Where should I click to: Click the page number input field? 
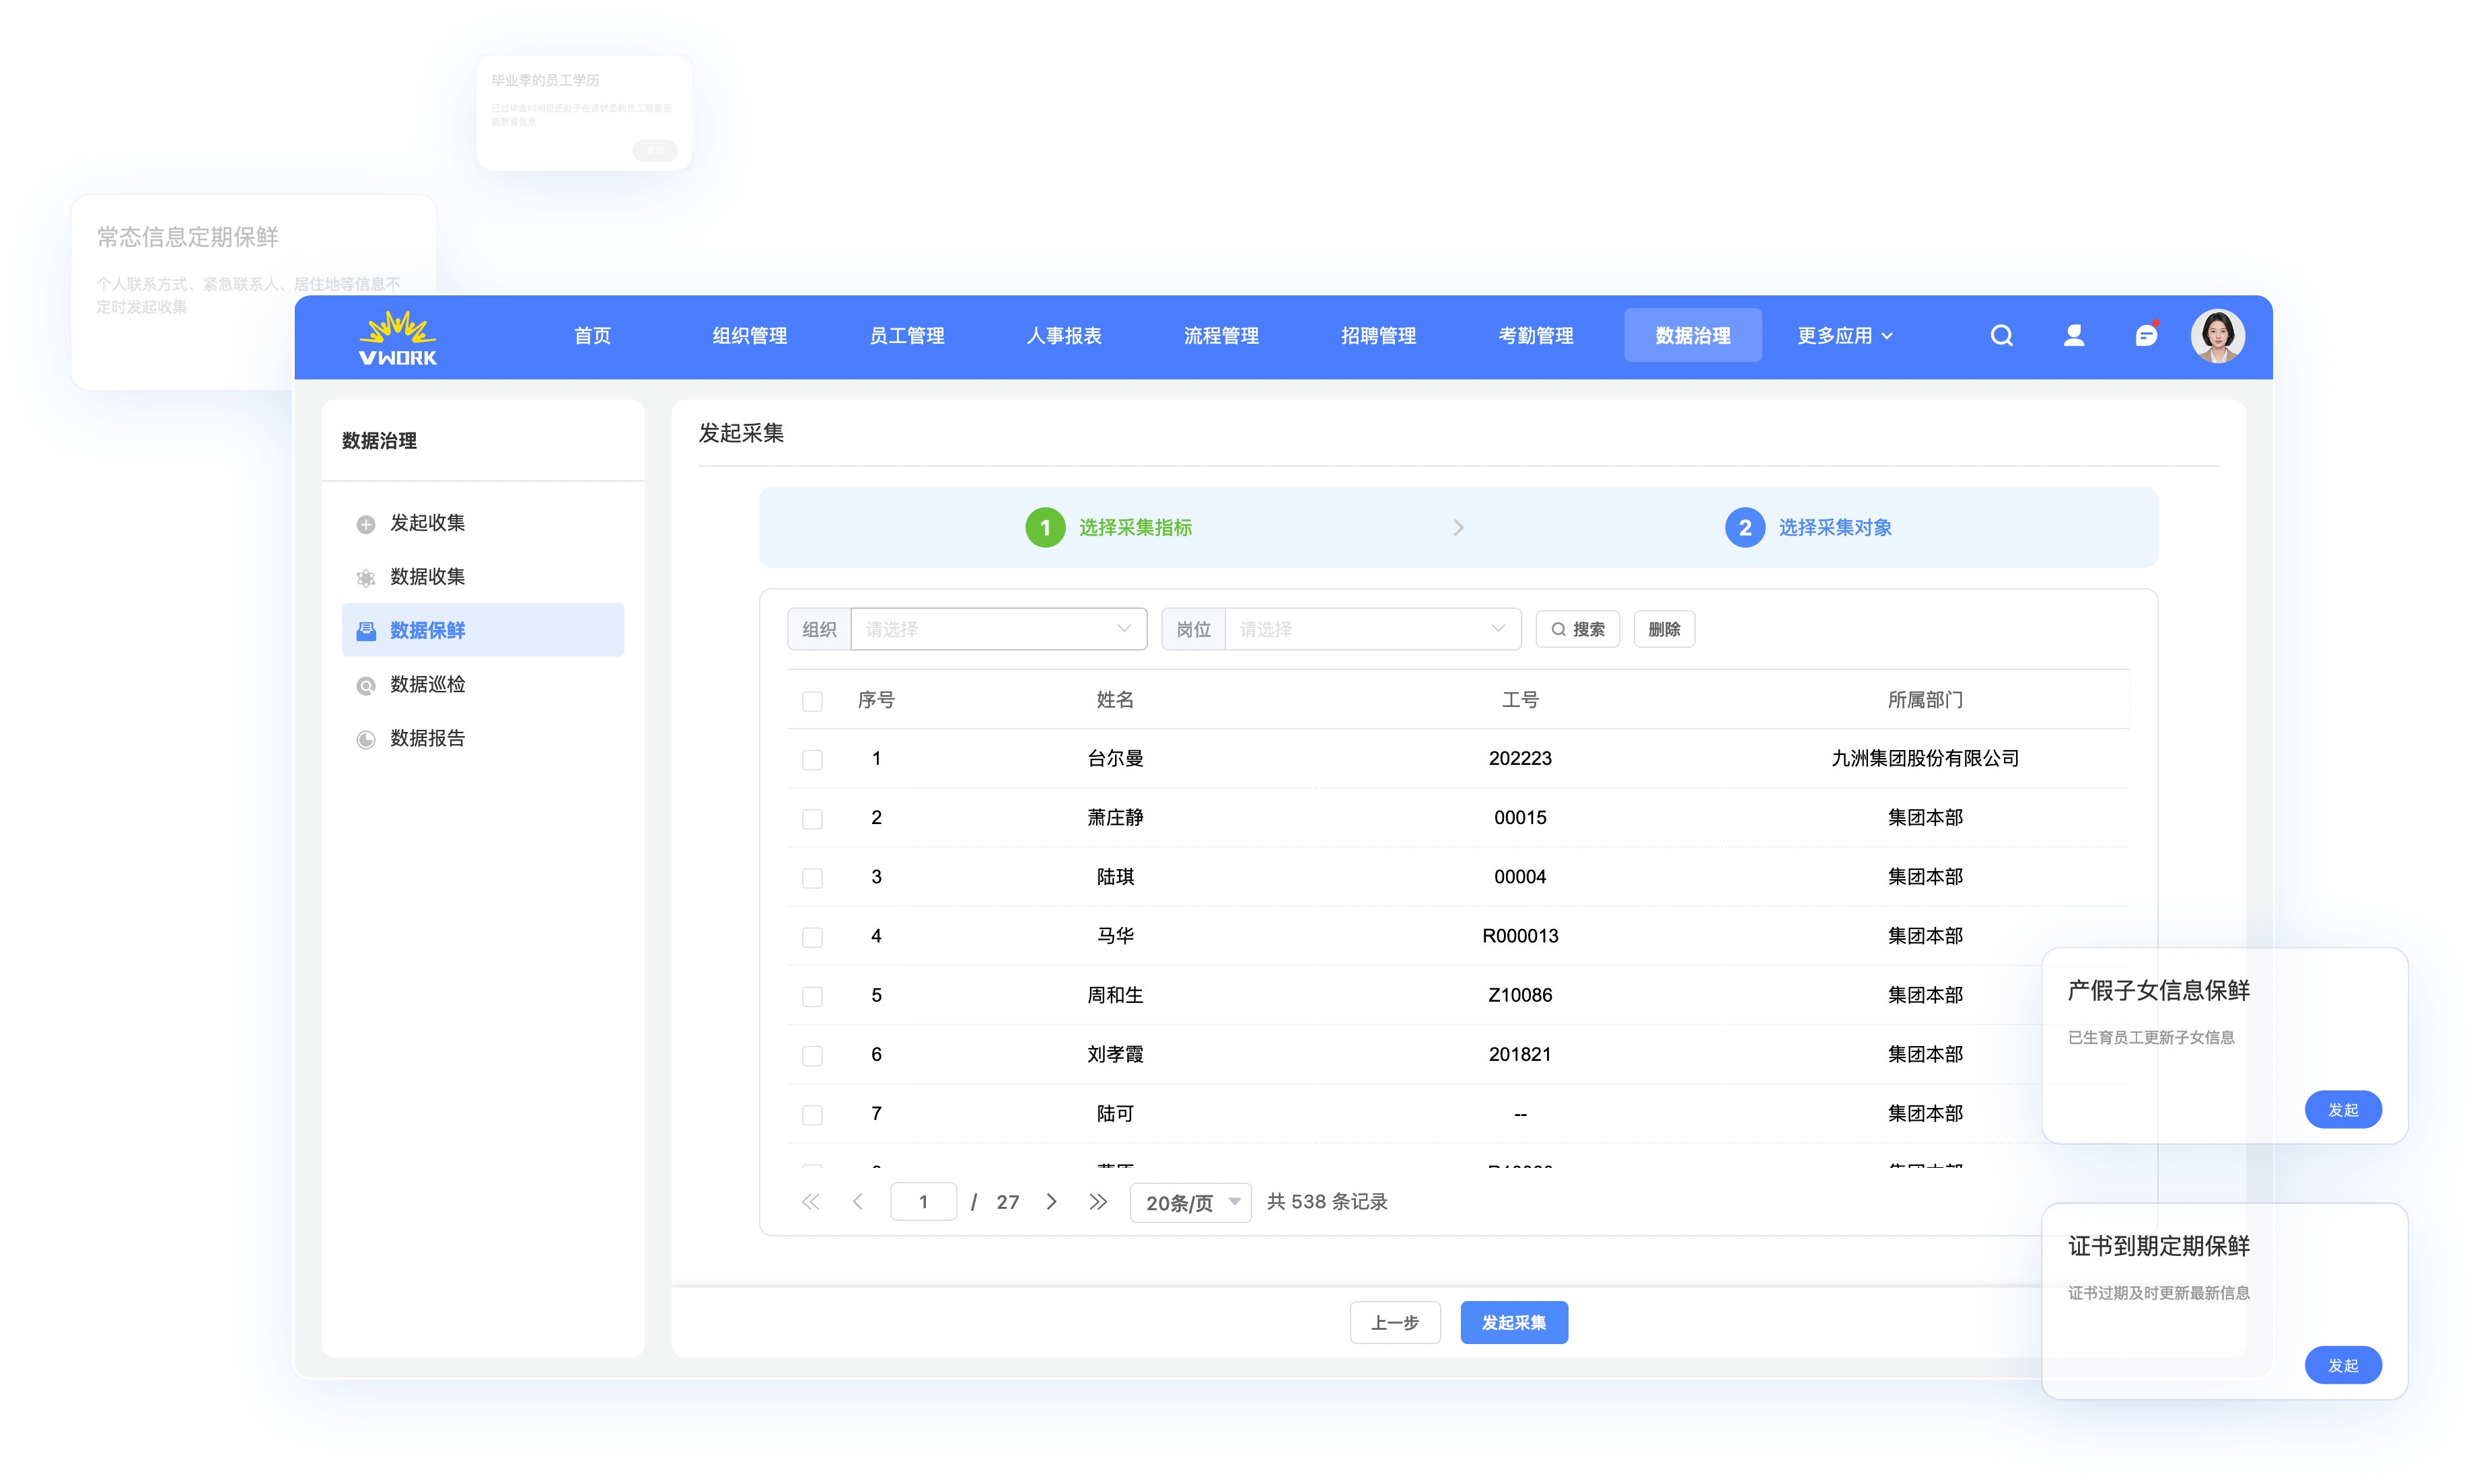(923, 1202)
